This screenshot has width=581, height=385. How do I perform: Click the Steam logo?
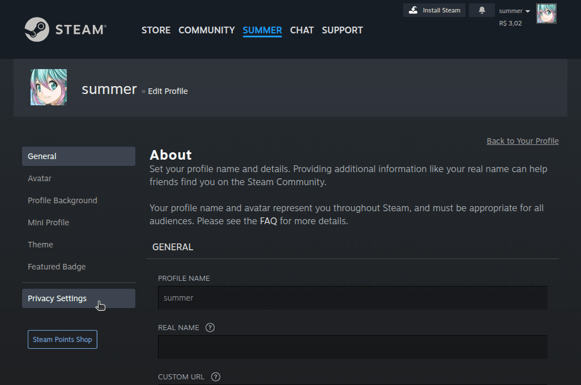[64, 29]
